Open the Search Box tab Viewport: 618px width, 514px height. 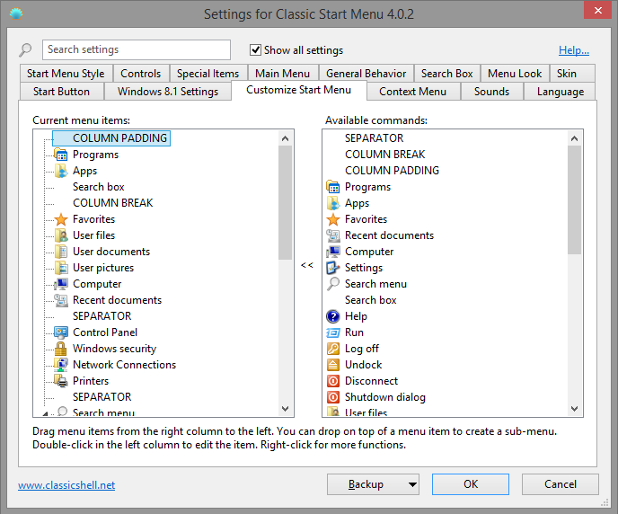[x=447, y=74]
